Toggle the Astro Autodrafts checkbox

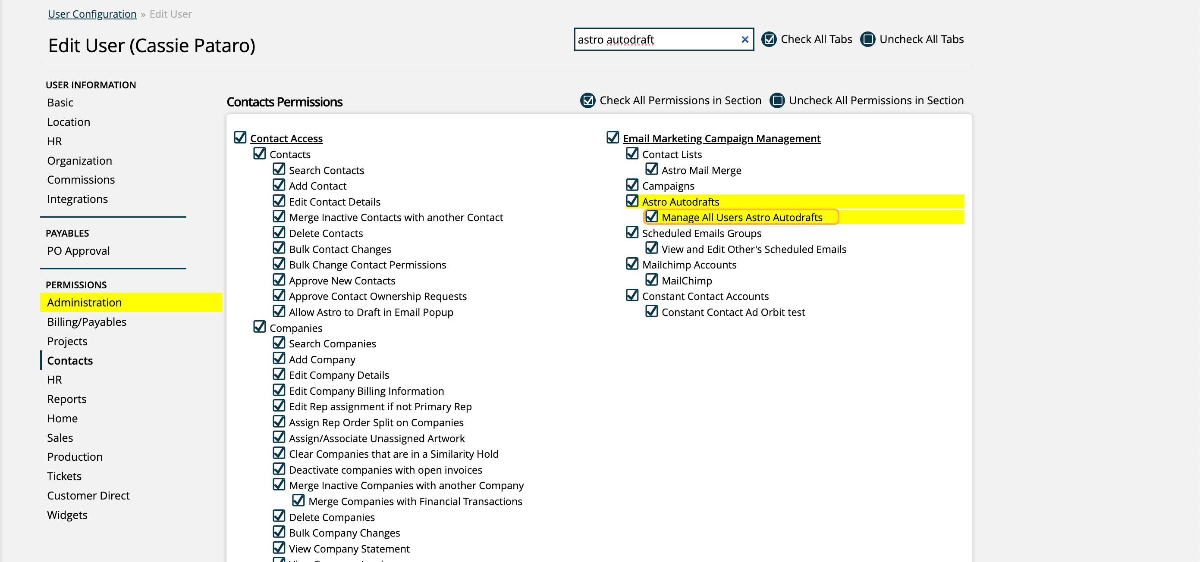coord(631,201)
